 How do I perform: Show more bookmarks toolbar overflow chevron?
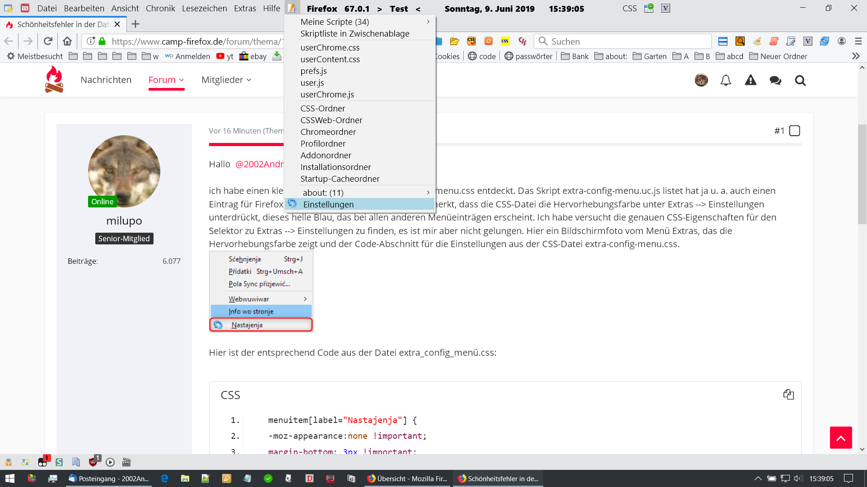(856, 56)
